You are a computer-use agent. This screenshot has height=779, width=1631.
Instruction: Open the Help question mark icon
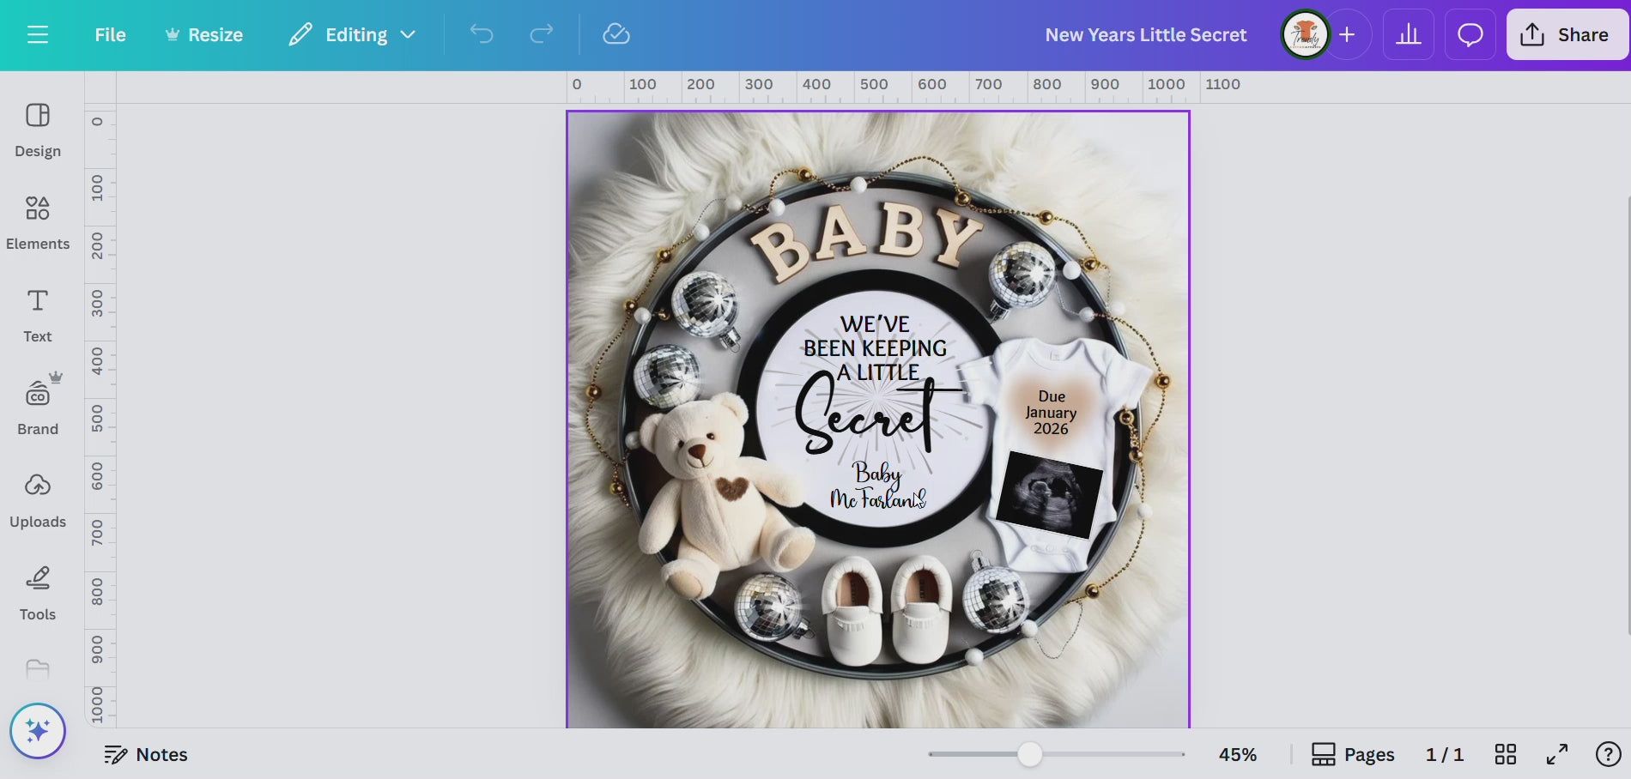(1607, 754)
